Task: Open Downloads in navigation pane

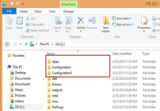Action: pyautogui.click(x=20, y=84)
